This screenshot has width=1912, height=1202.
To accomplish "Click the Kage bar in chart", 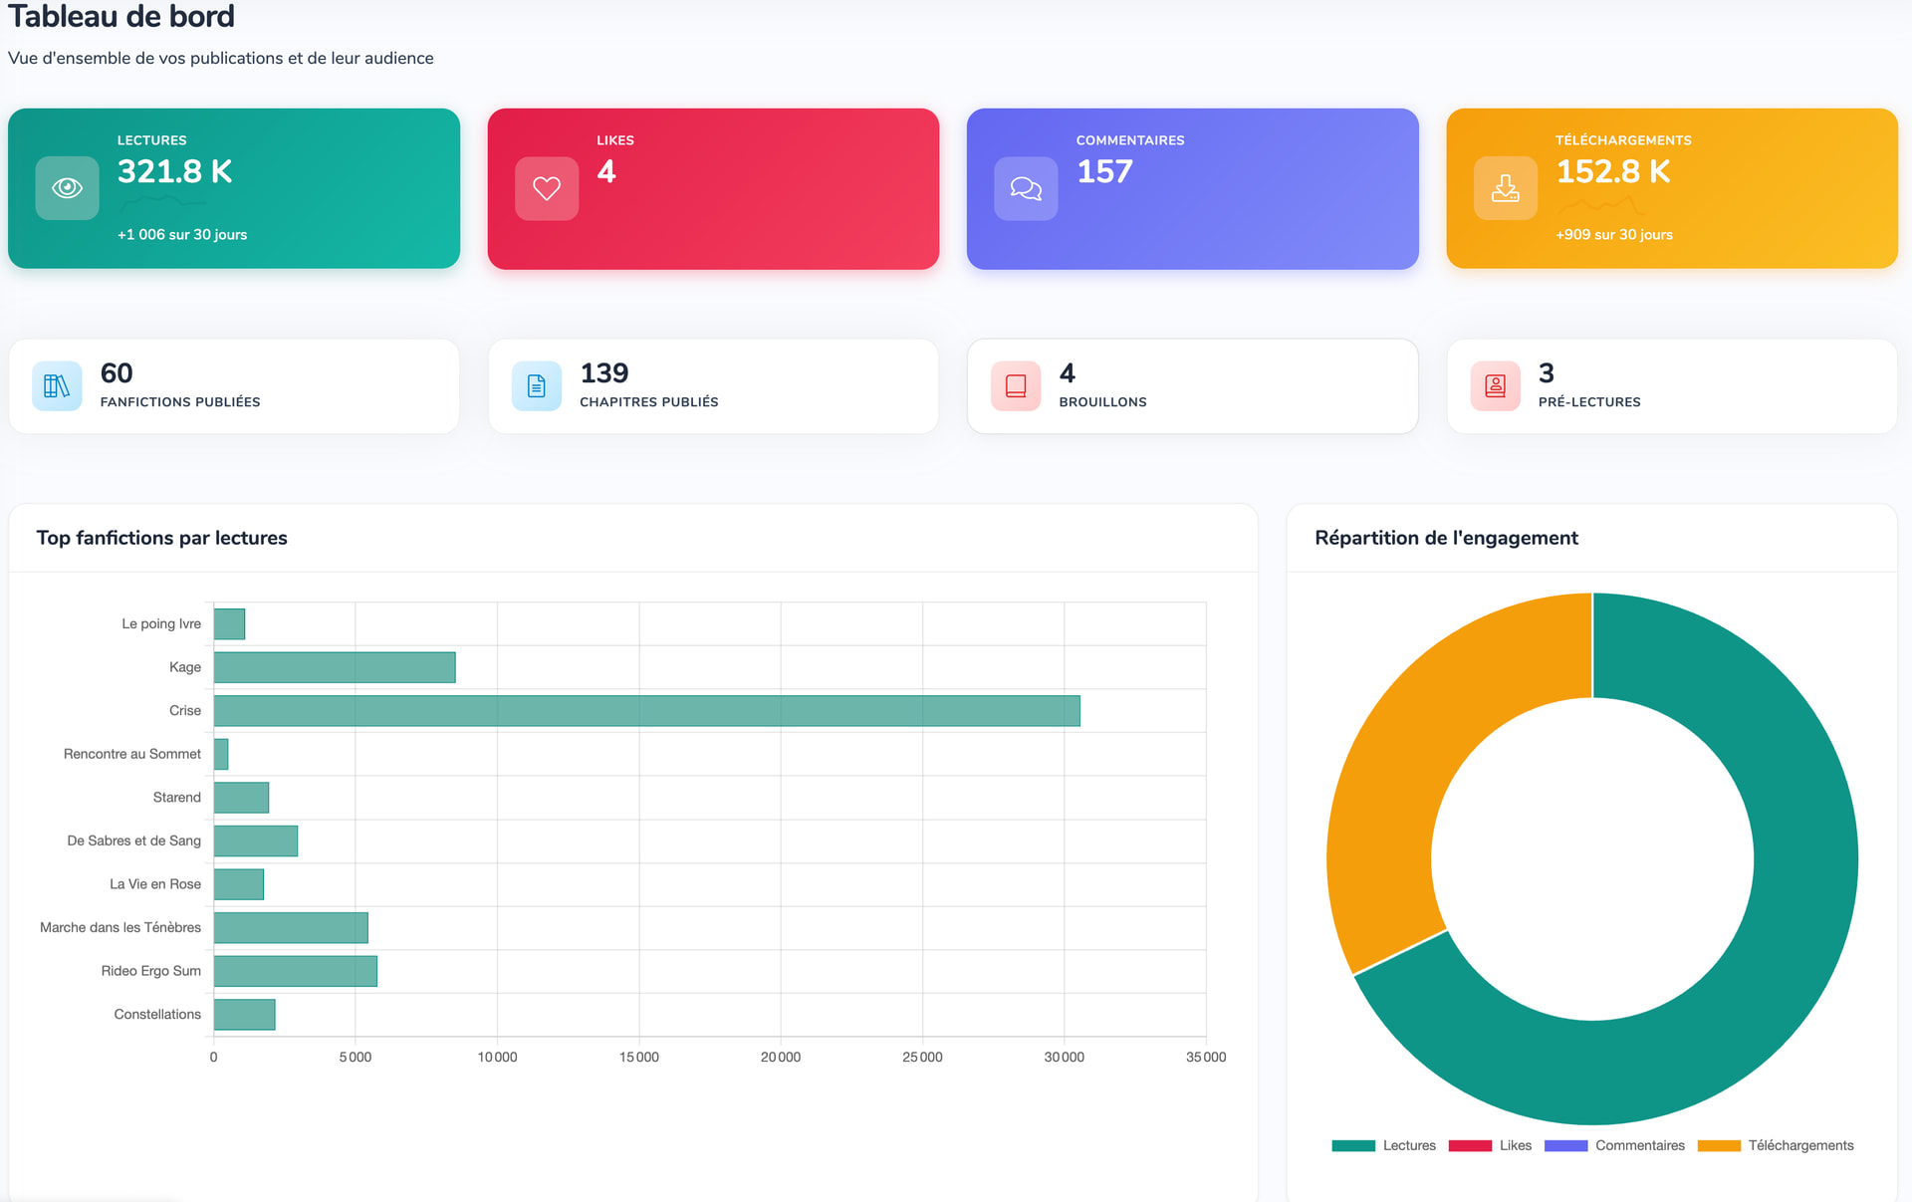I will [335, 667].
